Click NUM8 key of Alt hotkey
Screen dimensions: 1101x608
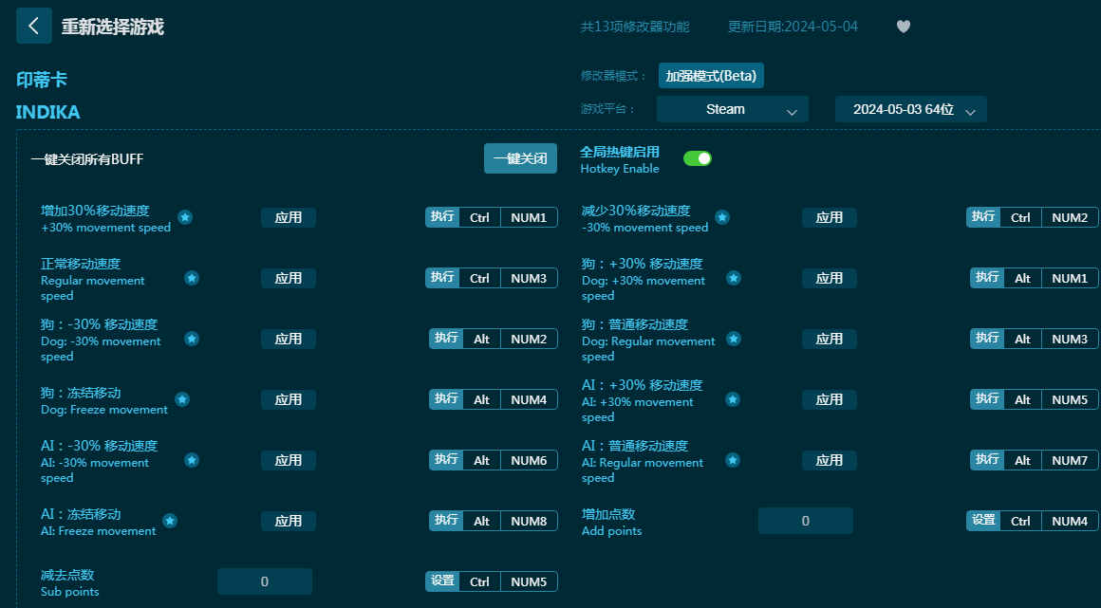(x=529, y=521)
